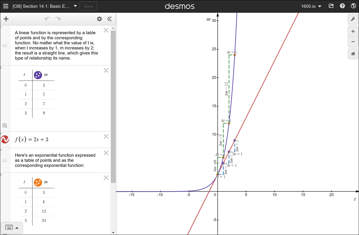Toggle visibility of orange table points
This screenshot has height=235, width=359.
[38, 182]
